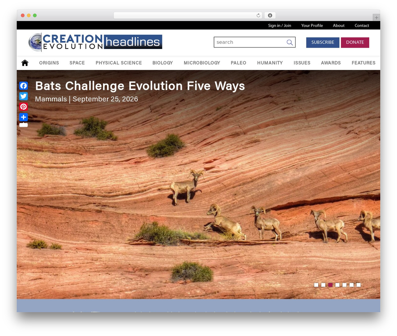Open the Issues menu
The height and width of the screenshot is (336, 397).
(x=302, y=63)
